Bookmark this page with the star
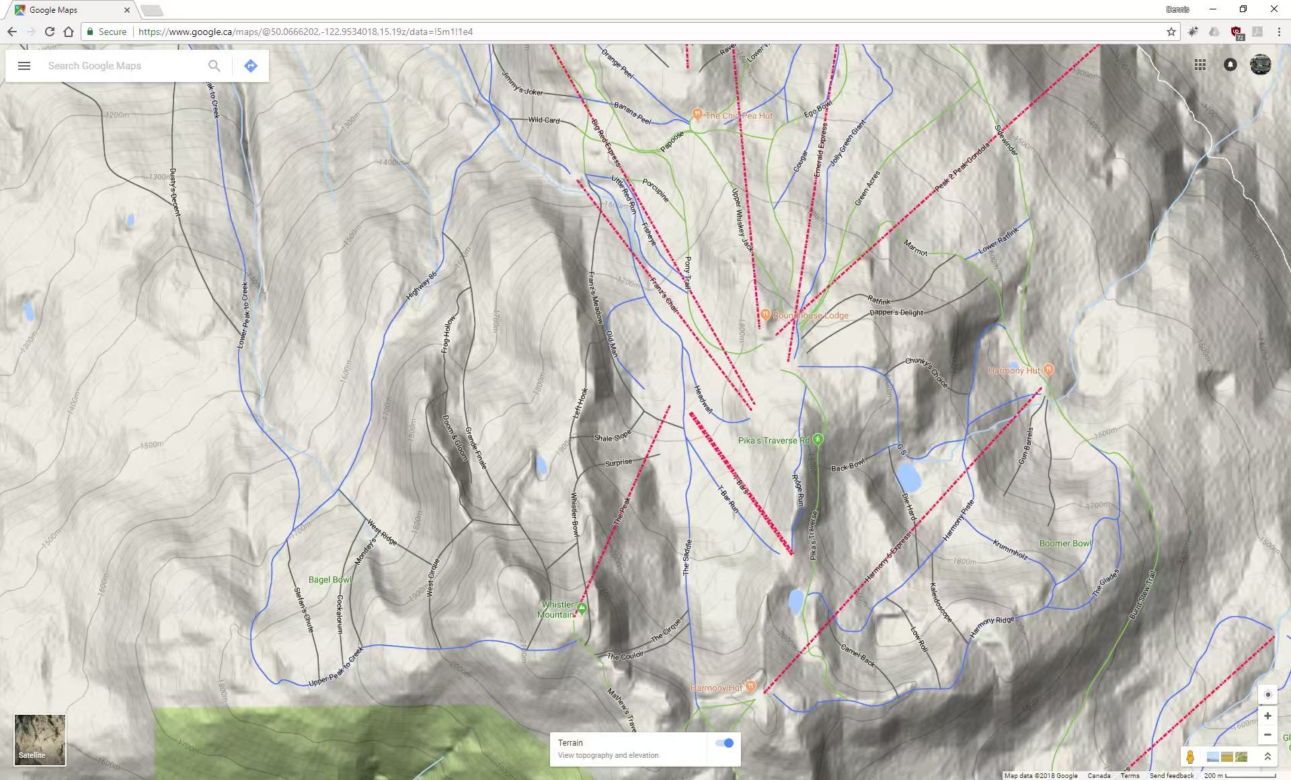Screen dimensions: 1291x780 [x=1171, y=32]
